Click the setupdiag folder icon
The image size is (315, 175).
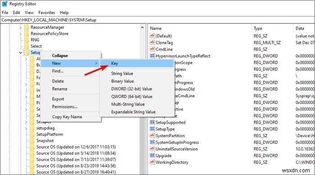32,128
